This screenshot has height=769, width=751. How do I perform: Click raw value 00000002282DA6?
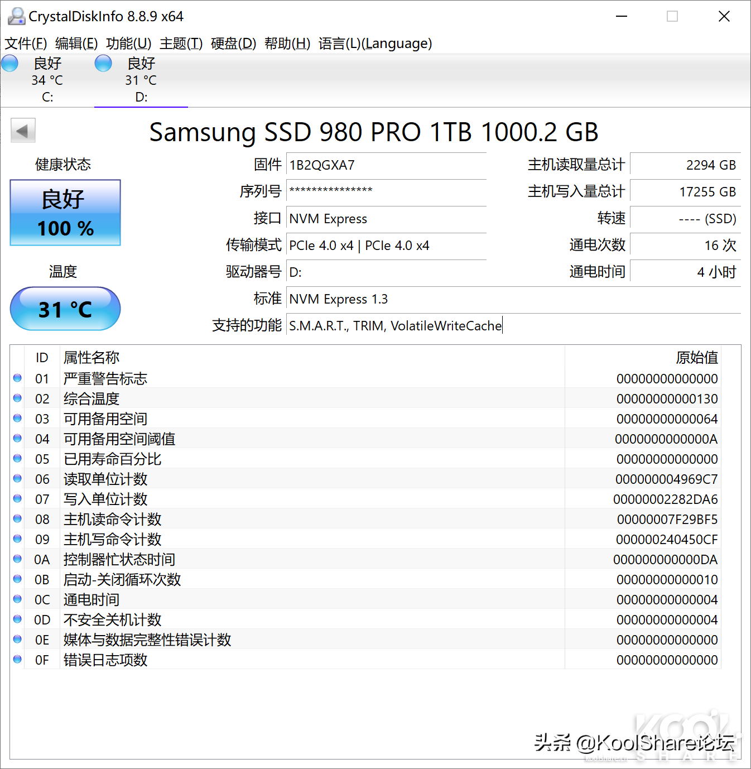[665, 499]
